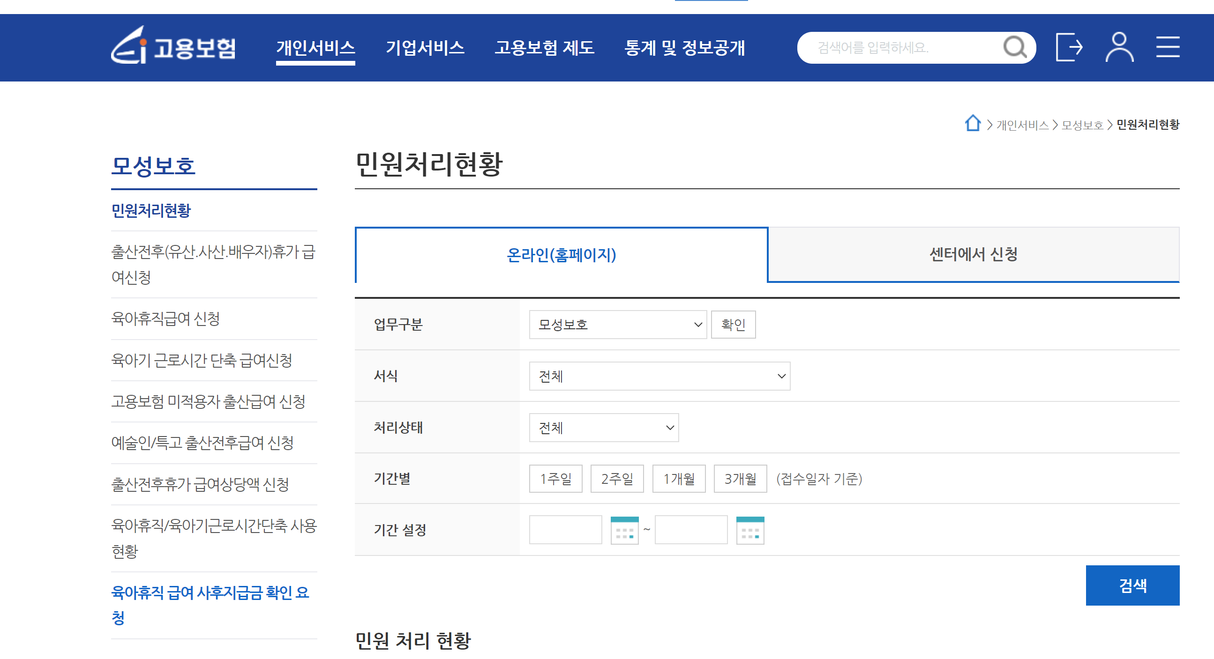Screen dimensions: 1214x659
Task: Expand the 처리상태 dropdown
Action: click(603, 428)
